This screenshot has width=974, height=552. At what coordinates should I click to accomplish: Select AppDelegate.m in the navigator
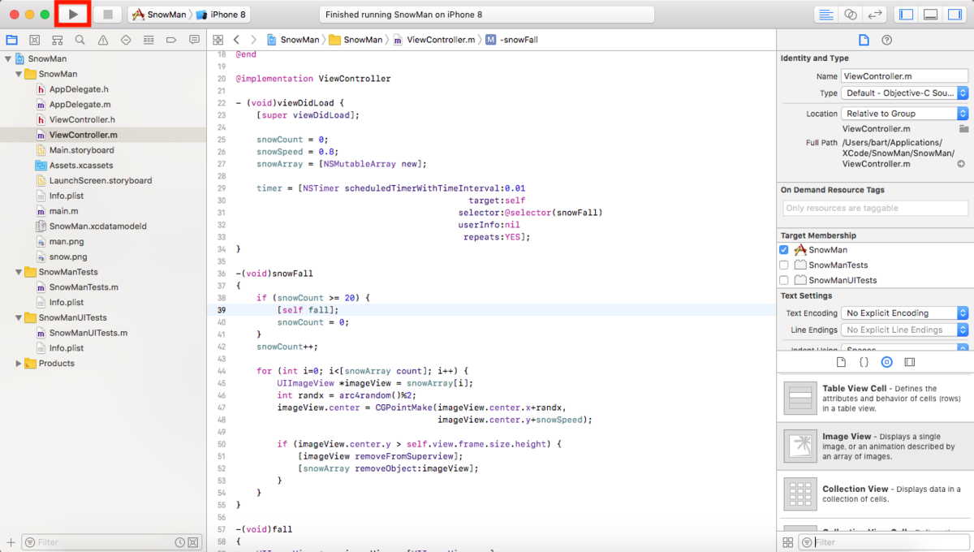pos(80,105)
